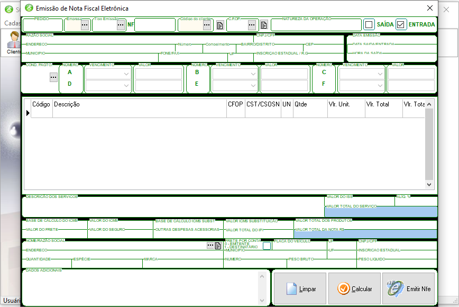The height and width of the screenshot is (307, 459).
Task: Select the Vlr. Unit. column header
Action: (346, 104)
